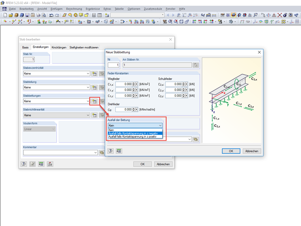Create new Stabnichtlinearität via its icon
Viewport: 301px width, 226px height.
[x=94, y=115]
